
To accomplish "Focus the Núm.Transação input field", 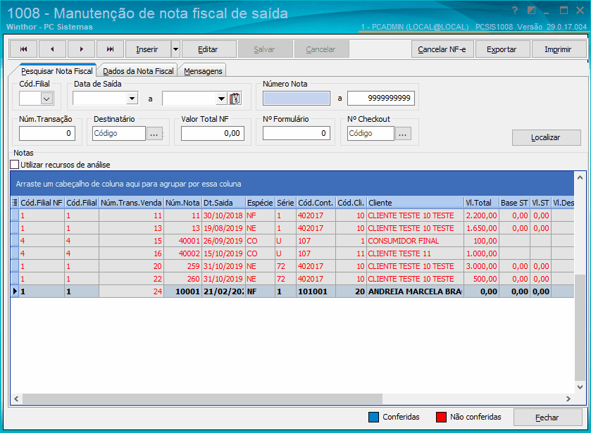I will click(47, 133).
